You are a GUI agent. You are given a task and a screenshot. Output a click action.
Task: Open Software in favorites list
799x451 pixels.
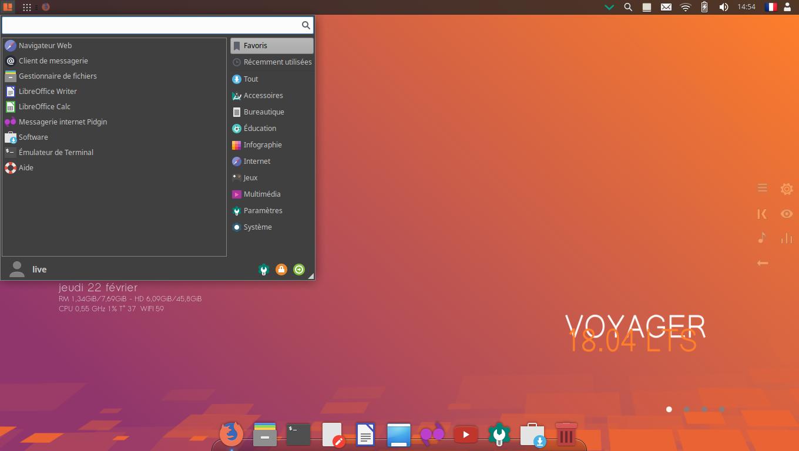[x=115, y=137]
